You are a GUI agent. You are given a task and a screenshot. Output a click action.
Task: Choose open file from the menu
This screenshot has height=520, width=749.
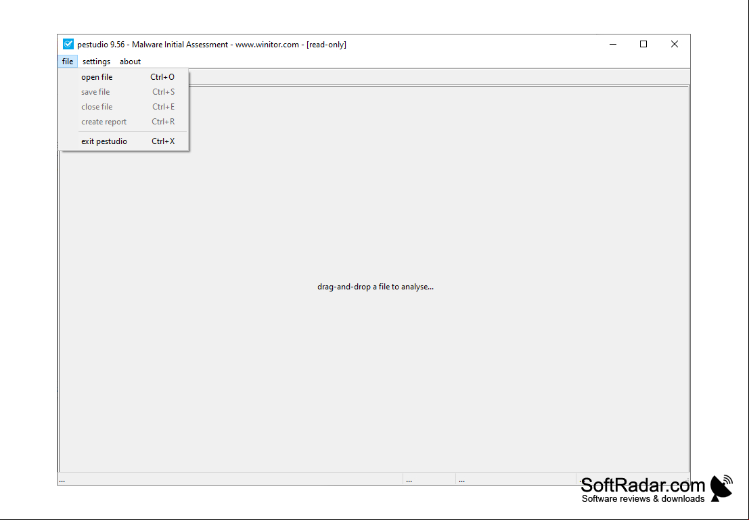[124, 77]
